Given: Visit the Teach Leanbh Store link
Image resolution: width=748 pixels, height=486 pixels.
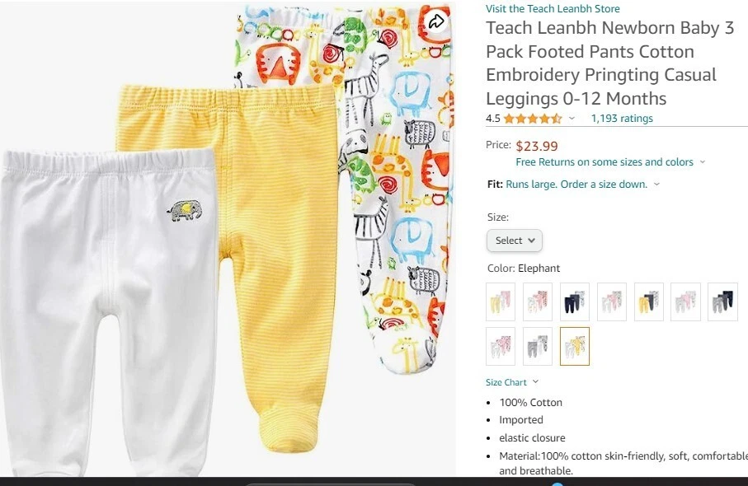Looking at the screenshot, I should click(x=553, y=8).
